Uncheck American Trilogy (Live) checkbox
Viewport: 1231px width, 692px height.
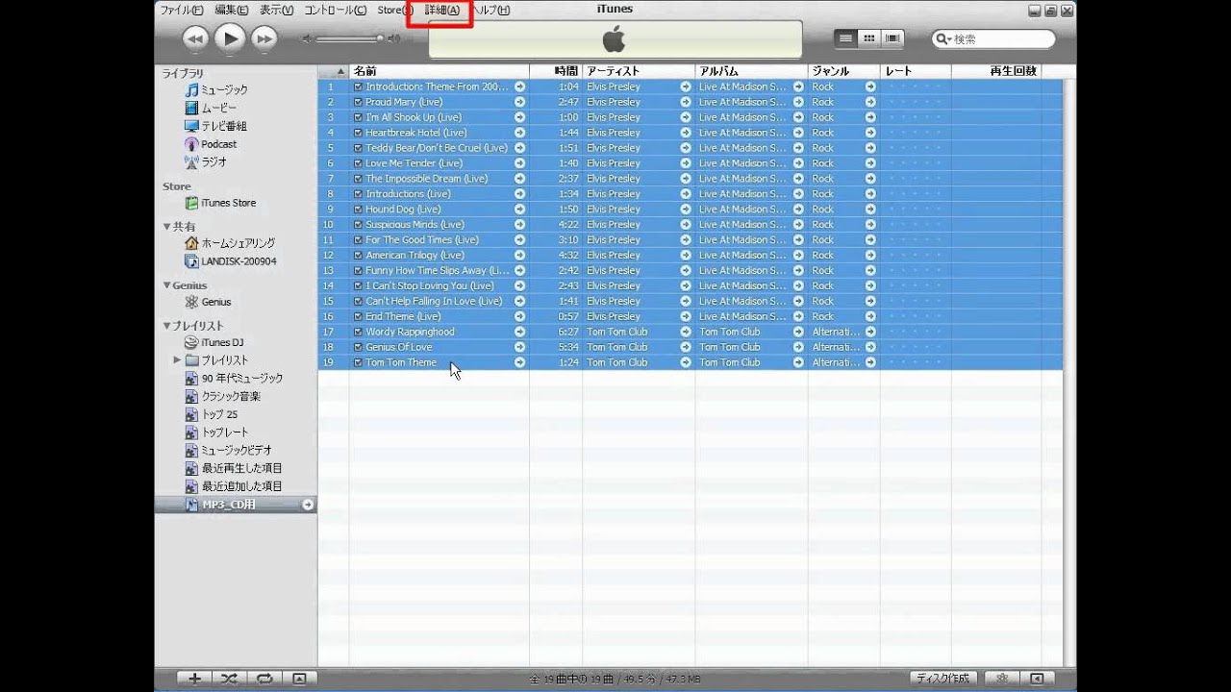tap(358, 256)
